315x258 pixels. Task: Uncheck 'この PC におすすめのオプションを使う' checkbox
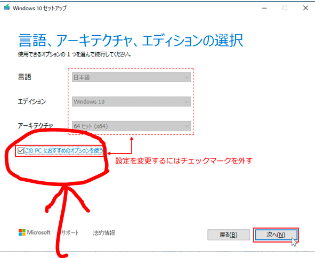[x=20, y=150]
